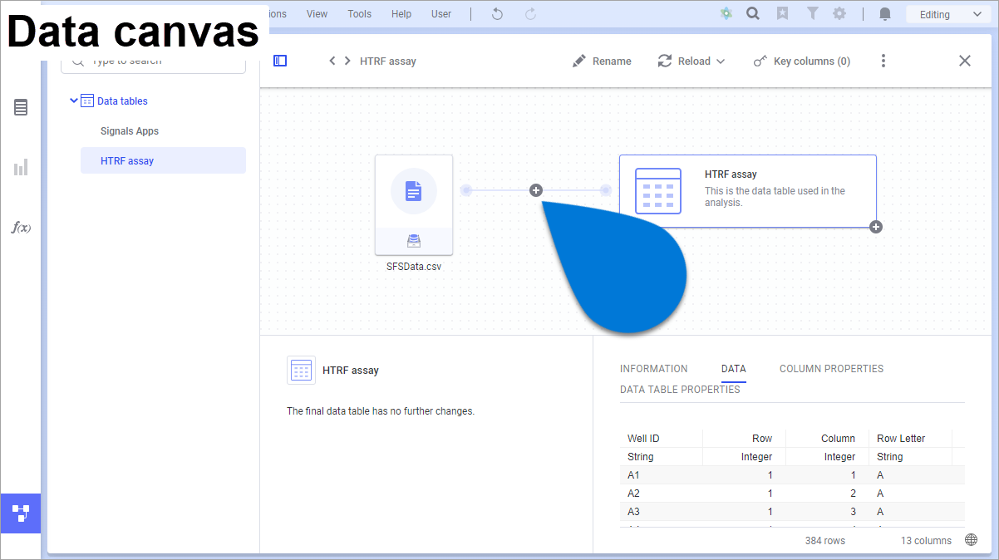Open the settings gear icon

[839, 14]
